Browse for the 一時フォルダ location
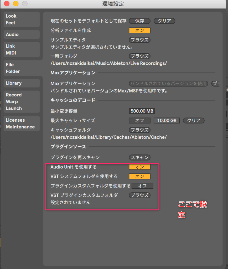Image resolution: width=228 pixels, height=269 pixels. (x=139, y=56)
